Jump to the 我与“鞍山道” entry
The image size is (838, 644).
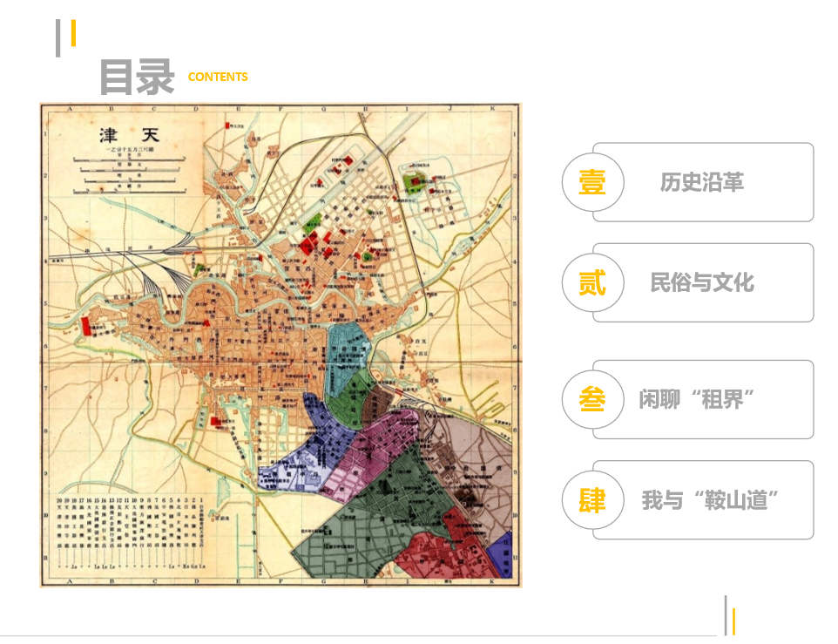(709, 500)
